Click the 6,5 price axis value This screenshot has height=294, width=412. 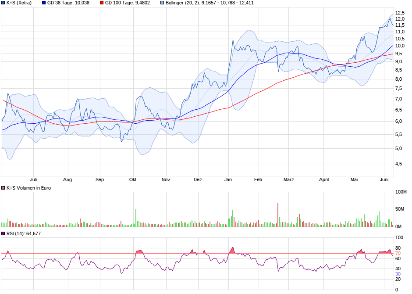pos(398,110)
